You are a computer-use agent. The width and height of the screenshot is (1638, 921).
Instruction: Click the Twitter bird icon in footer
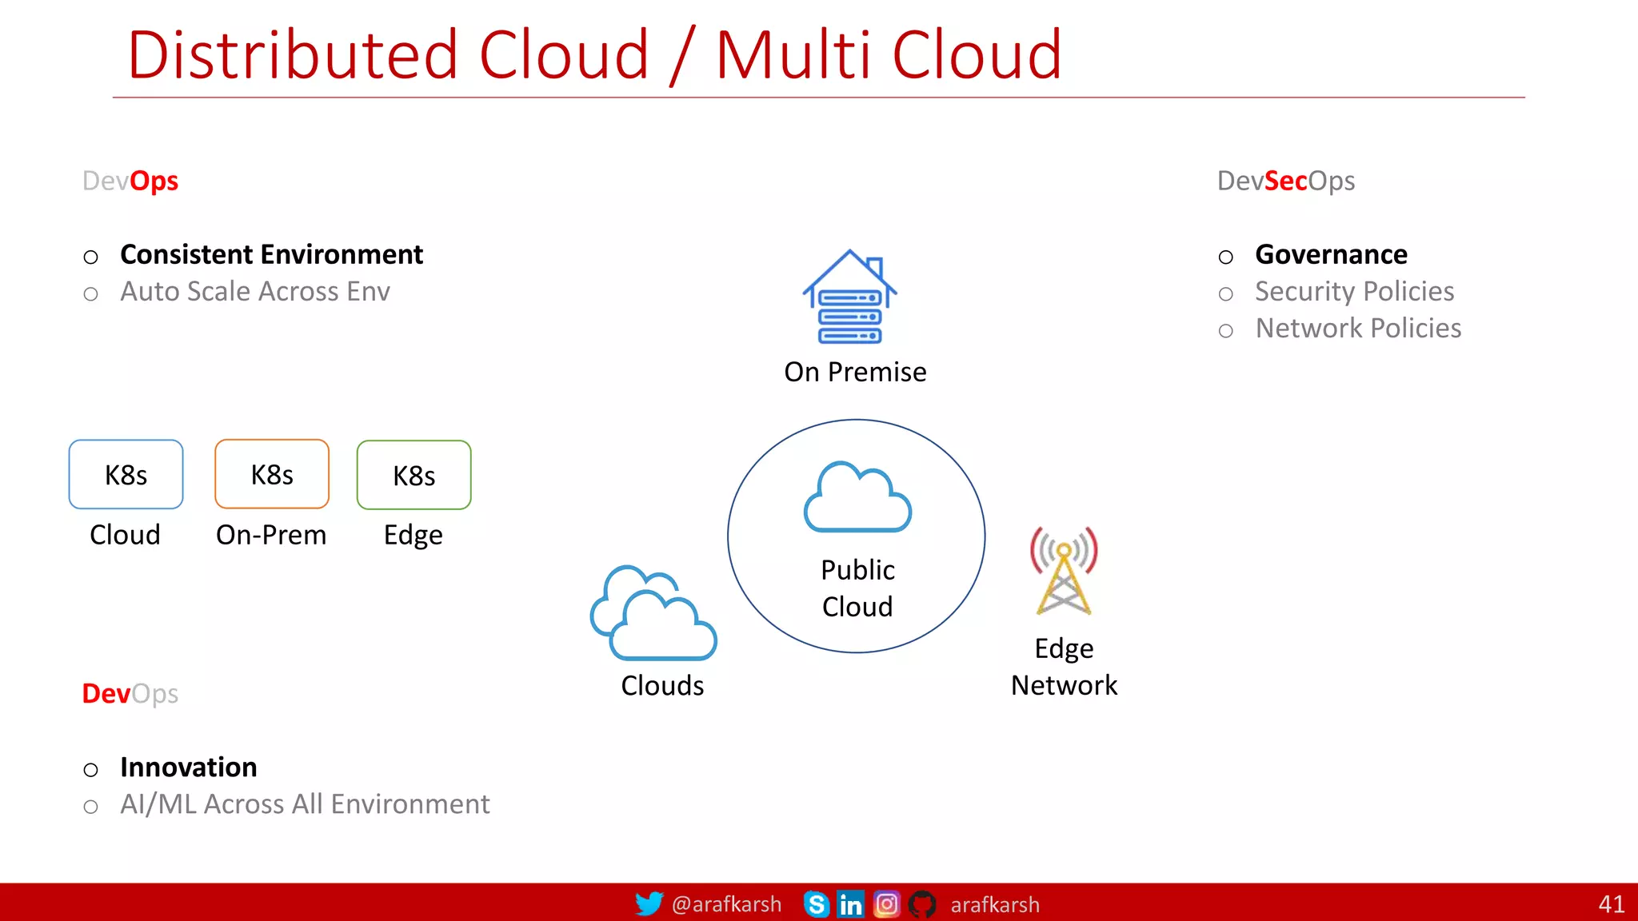pos(649,903)
